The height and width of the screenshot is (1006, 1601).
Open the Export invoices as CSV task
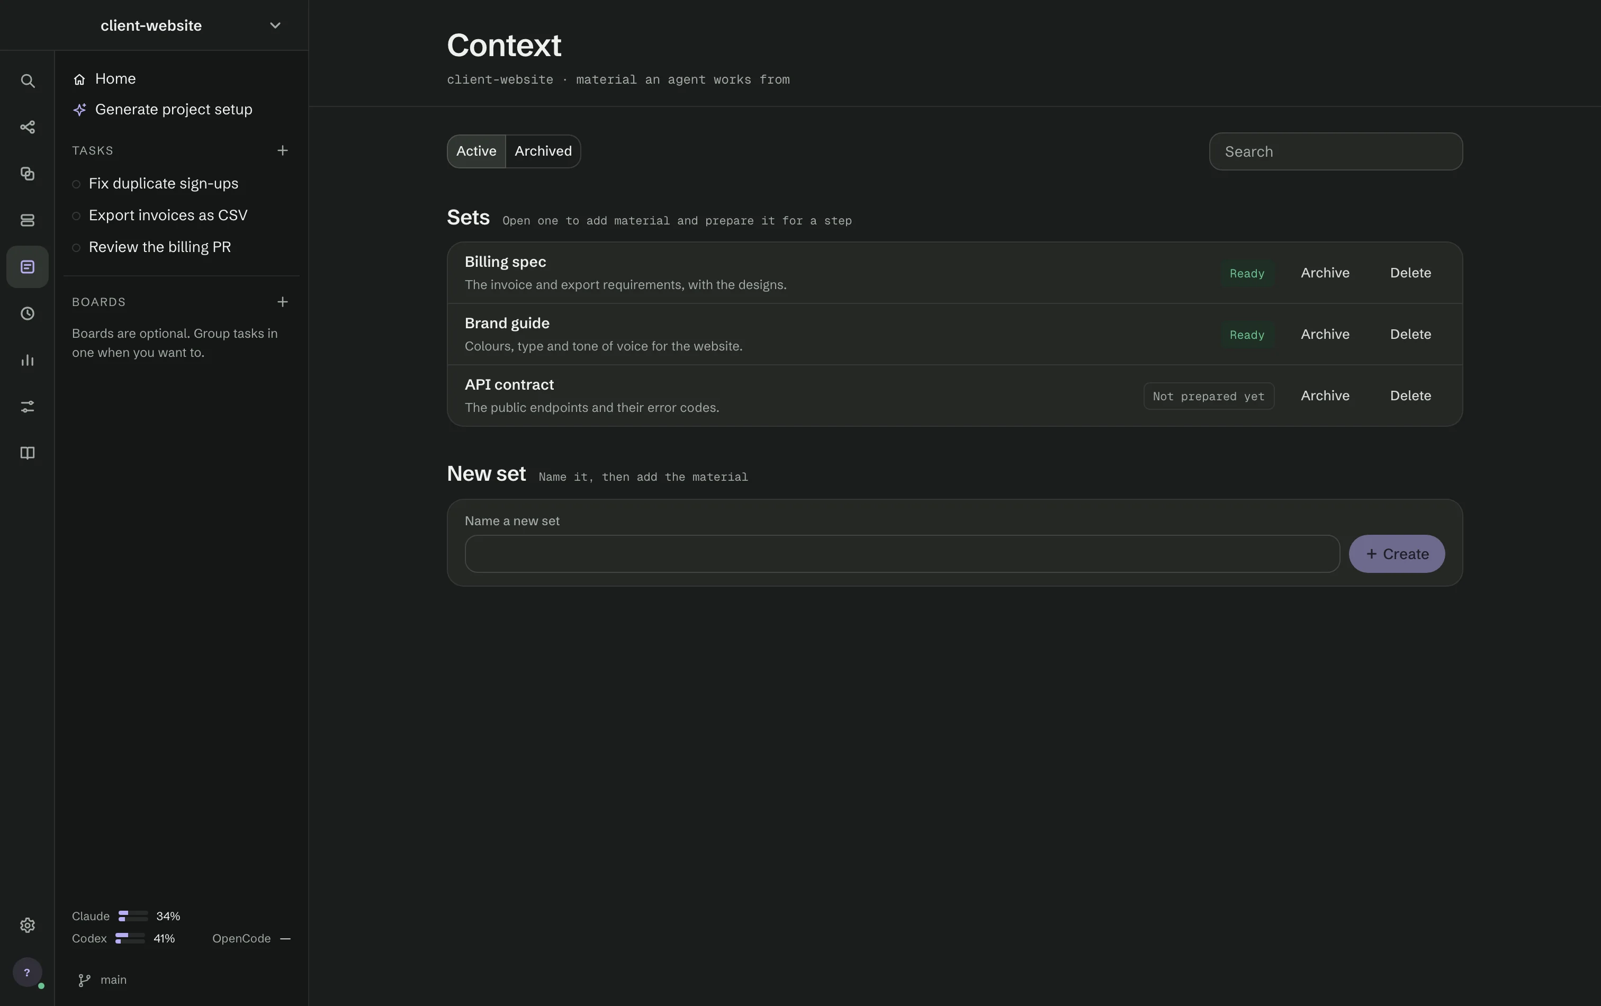point(168,215)
